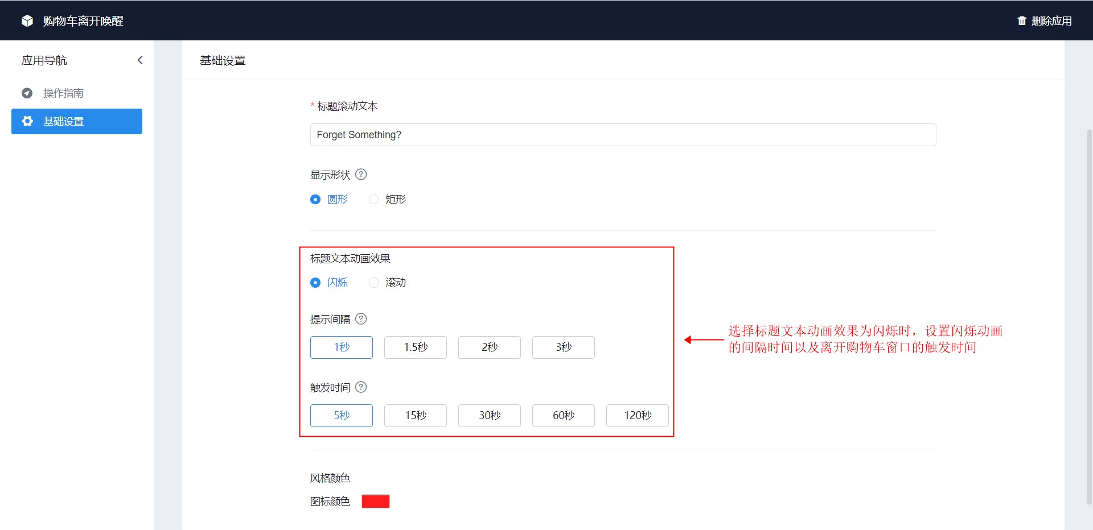Open the red 图标颜色 color swatch

coord(376,502)
